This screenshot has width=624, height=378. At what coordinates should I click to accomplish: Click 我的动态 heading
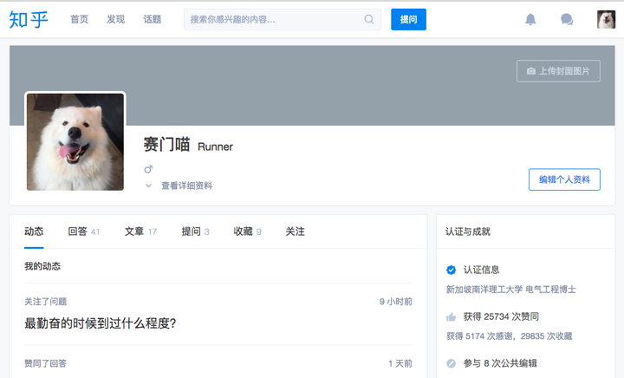pyautogui.click(x=42, y=266)
